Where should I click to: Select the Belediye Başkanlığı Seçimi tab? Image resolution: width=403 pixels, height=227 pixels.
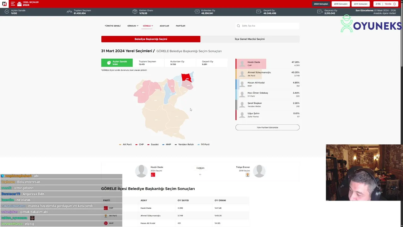pyautogui.click(x=151, y=39)
